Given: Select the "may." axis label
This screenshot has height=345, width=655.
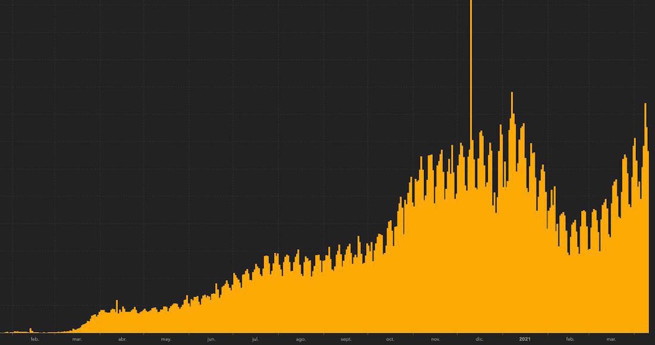Looking at the screenshot, I should click(x=166, y=339).
